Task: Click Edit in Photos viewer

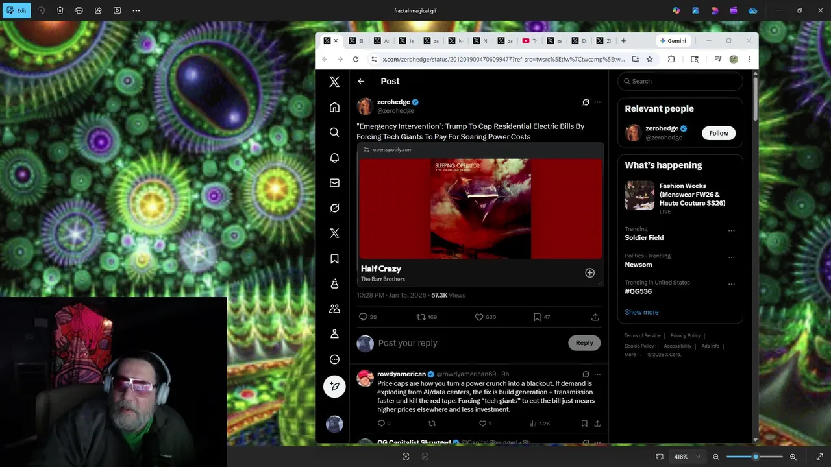Action: pyautogui.click(x=16, y=10)
